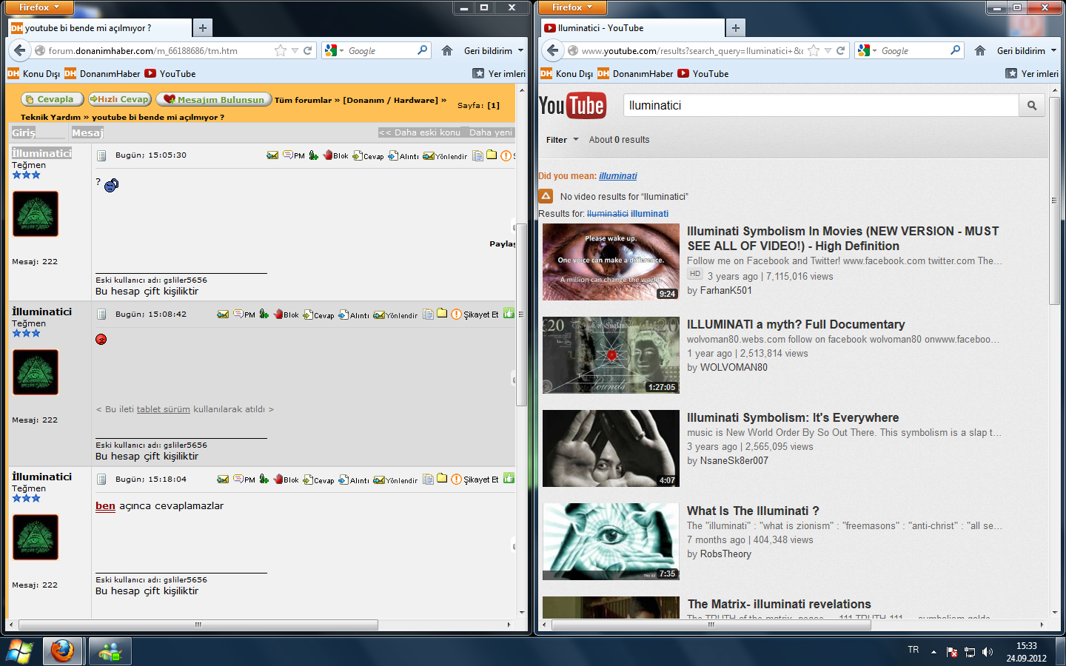Click the green thumbs-up in the 15:08:42 post
Viewport: 1066px width, 666px height.
[509, 314]
